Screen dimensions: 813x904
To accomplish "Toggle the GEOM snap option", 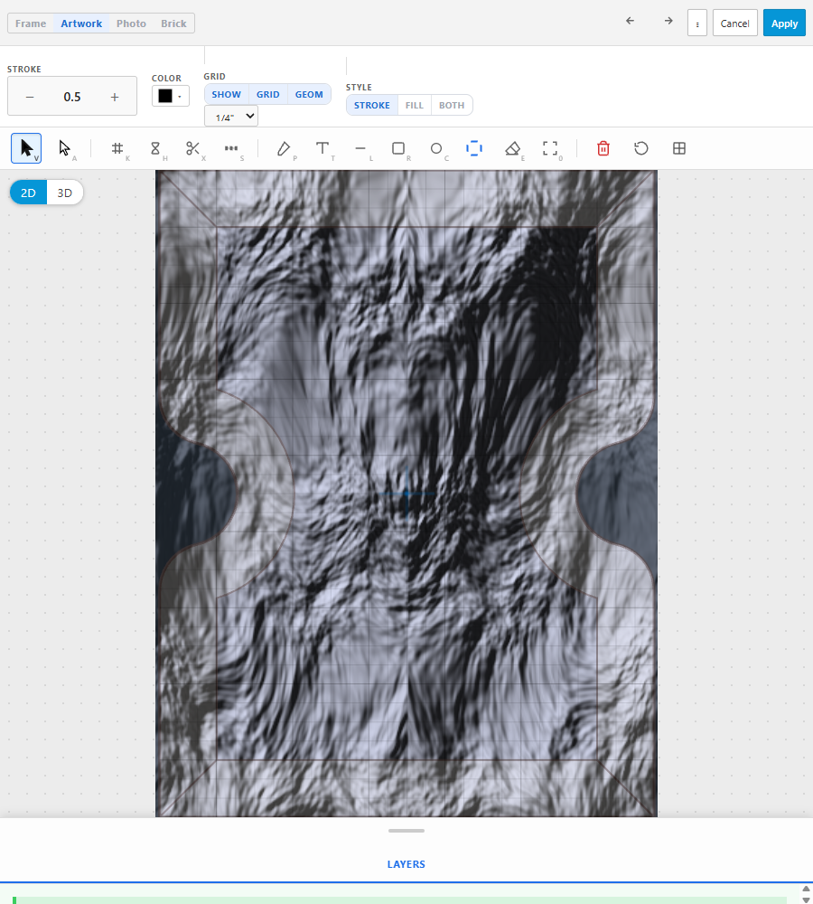I will (x=310, y=95).
